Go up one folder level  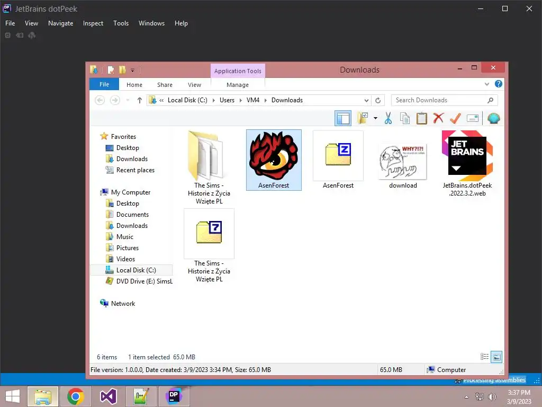click(139, 100)
